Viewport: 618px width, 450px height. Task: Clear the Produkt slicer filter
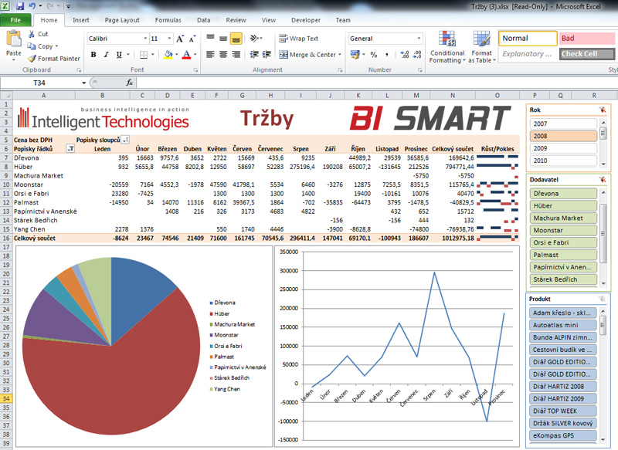602,299
